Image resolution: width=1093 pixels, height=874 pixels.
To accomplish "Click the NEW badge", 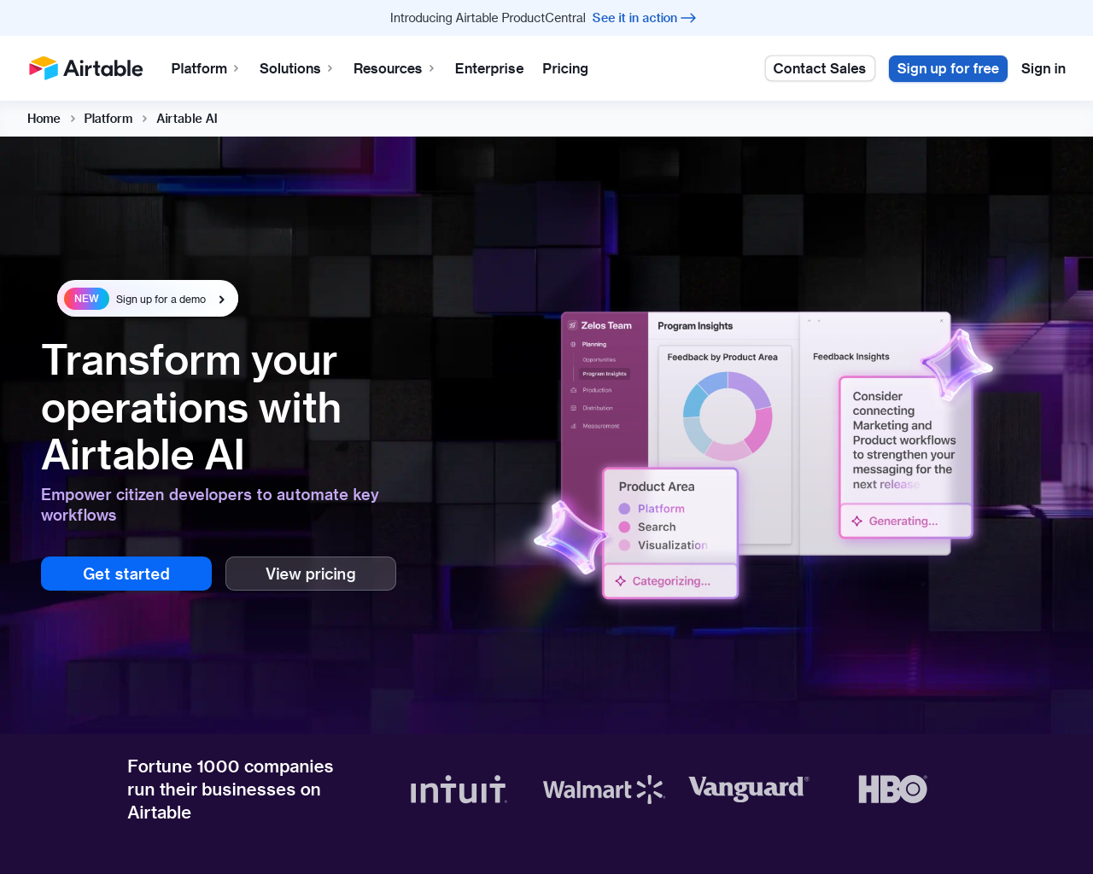I will pyautogui.click(x=86, y=299).
